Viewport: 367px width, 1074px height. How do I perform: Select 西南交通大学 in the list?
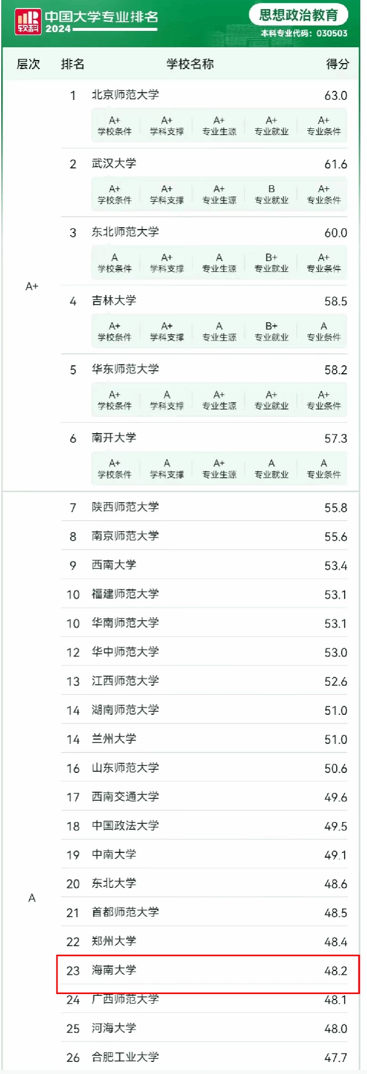point(125,797)
